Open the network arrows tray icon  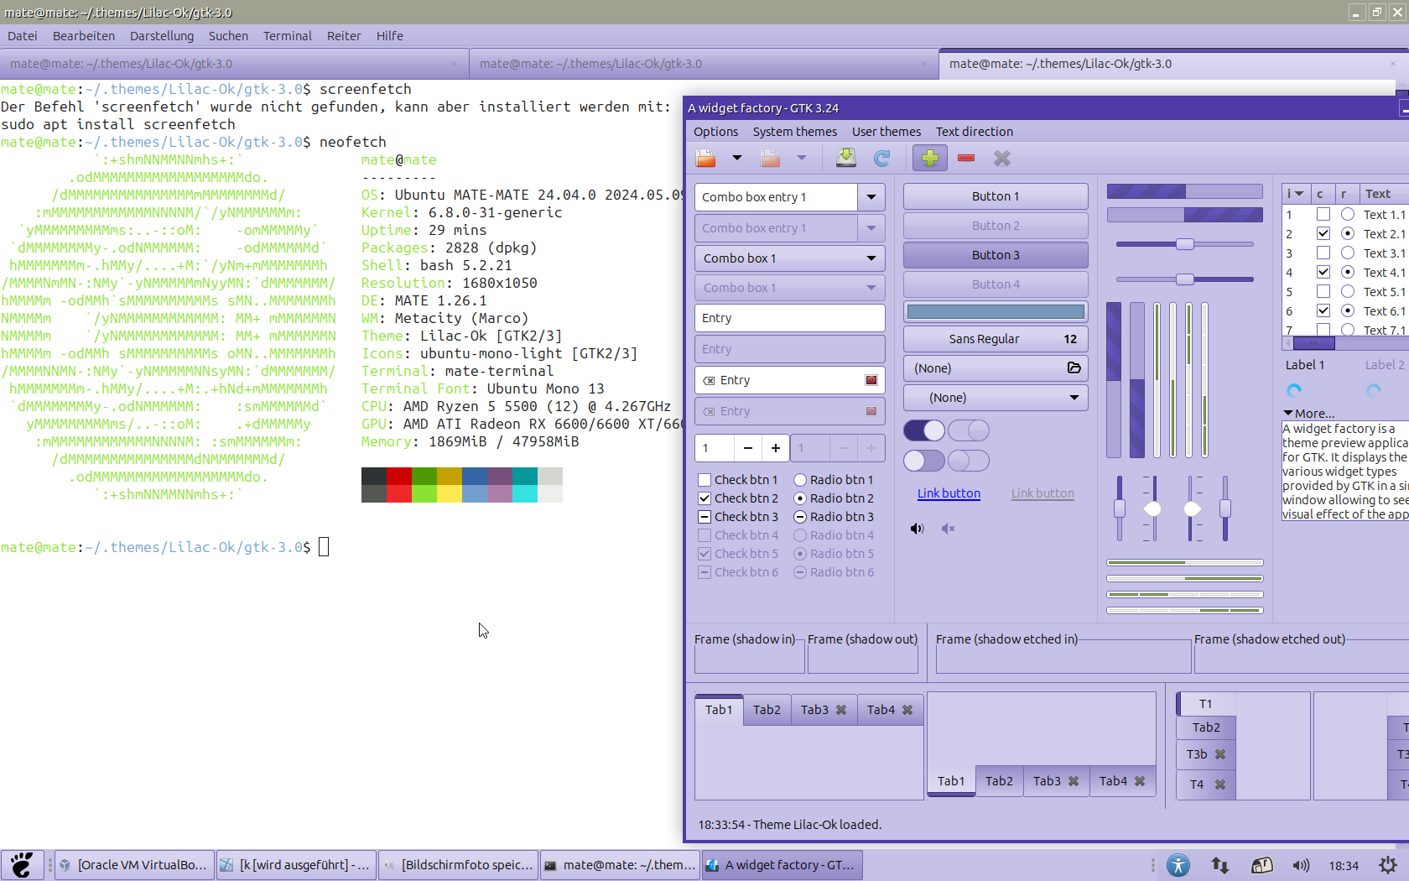pyautogui.click(x=1220, y=865)
